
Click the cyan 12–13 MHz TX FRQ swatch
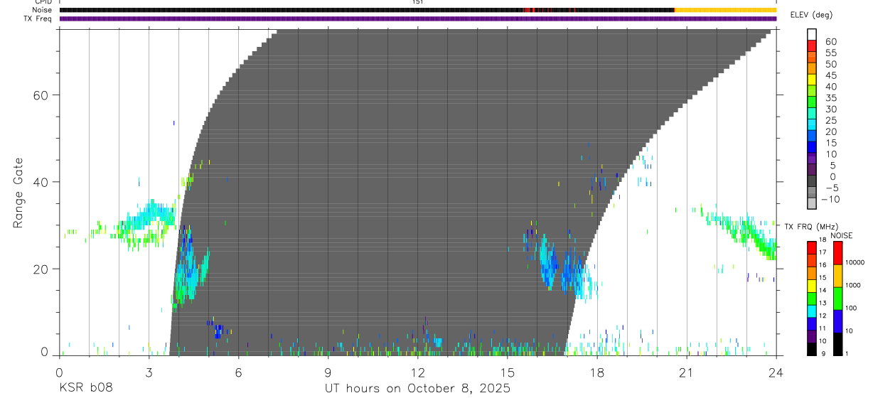812,311
